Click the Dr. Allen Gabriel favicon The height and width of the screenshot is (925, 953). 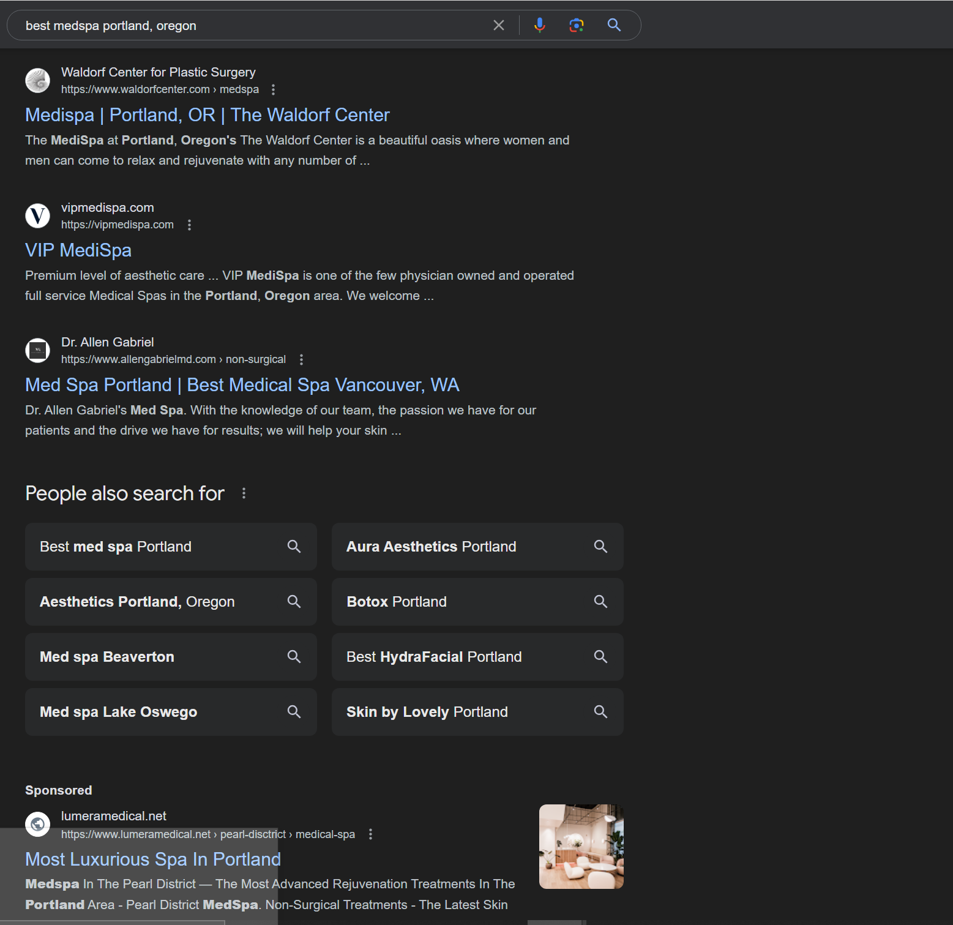pyautogui.click(x=37, y=350)
